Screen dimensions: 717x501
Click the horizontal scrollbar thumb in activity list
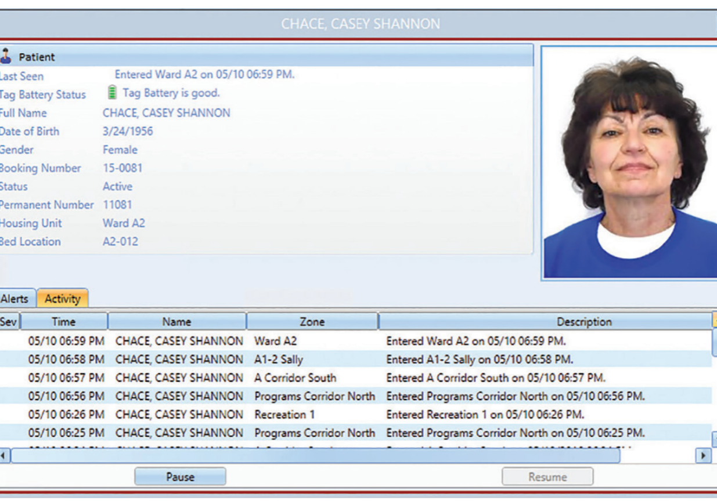tap(314, 455)
